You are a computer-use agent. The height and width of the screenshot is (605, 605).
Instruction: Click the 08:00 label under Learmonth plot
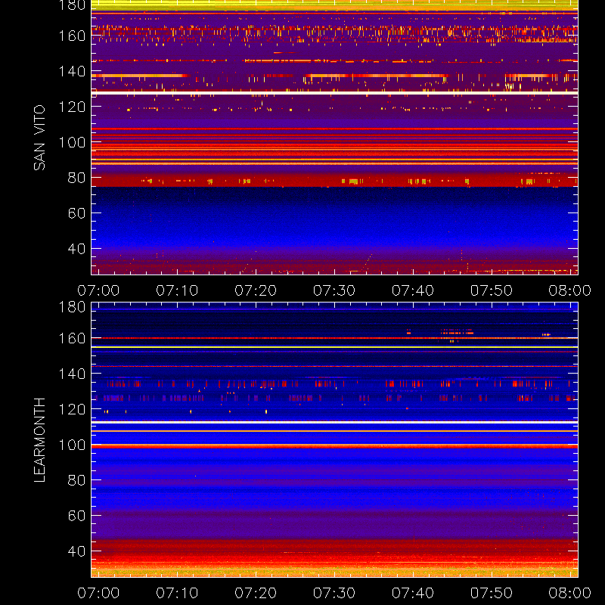click(x=570, y=593)
